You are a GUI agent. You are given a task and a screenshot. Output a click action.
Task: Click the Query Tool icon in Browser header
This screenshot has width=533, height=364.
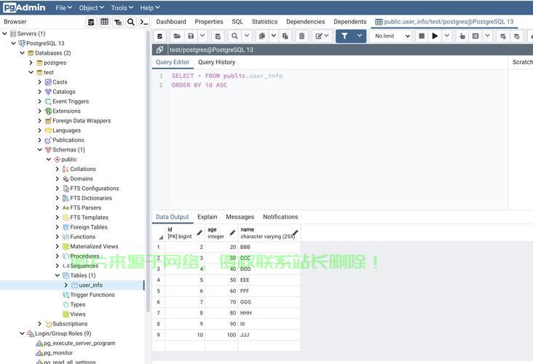91,22
